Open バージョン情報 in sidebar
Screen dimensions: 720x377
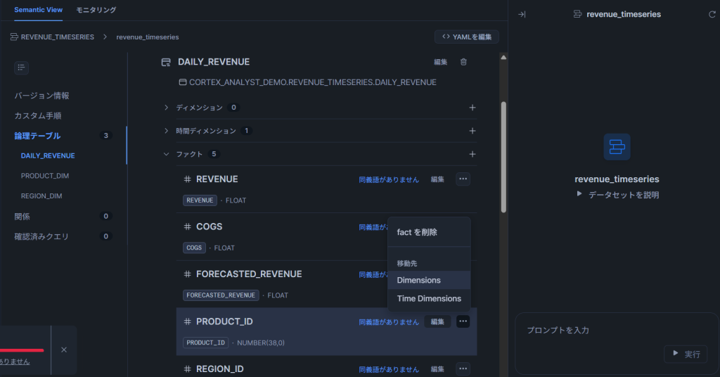pos(41,96)
